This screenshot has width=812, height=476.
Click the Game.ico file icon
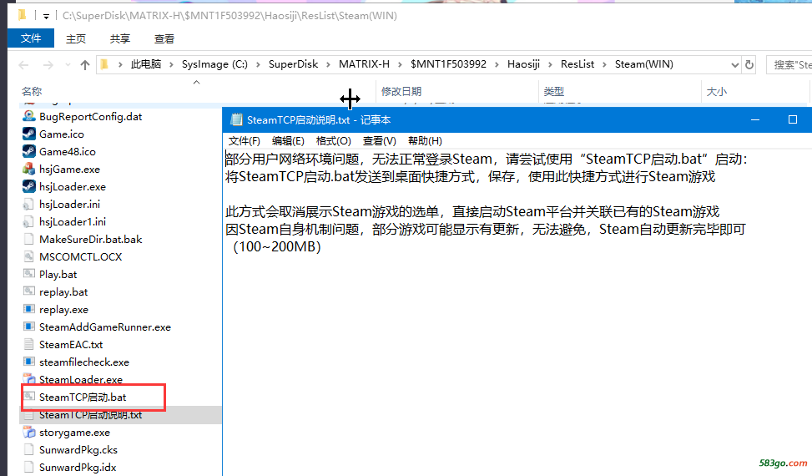(29, 134)
